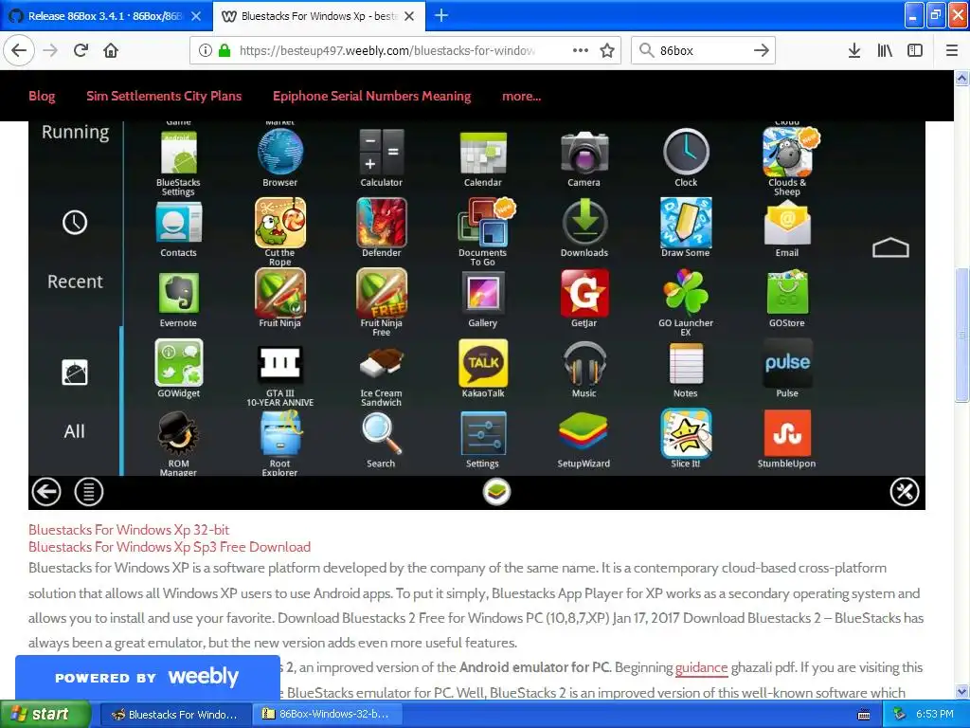Open Epiphone Serial Numbers Meaning link
The image size is (970, 728).
[x=371, y=96]
